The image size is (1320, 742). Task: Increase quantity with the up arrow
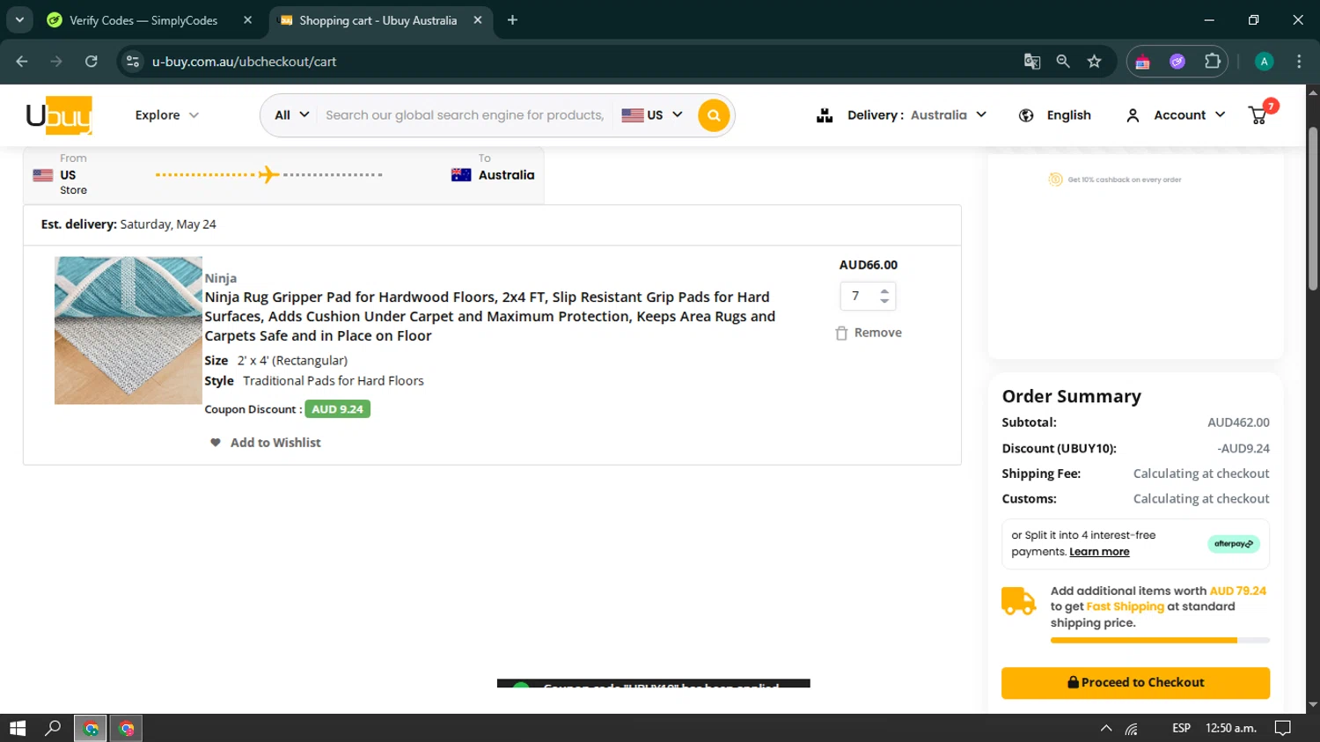pyautogui.click(x=884, y=290)
